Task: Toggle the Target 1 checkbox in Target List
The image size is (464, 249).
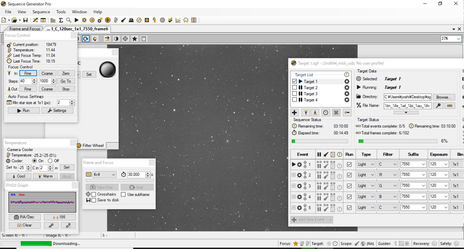Action: [x=295, y=81]
